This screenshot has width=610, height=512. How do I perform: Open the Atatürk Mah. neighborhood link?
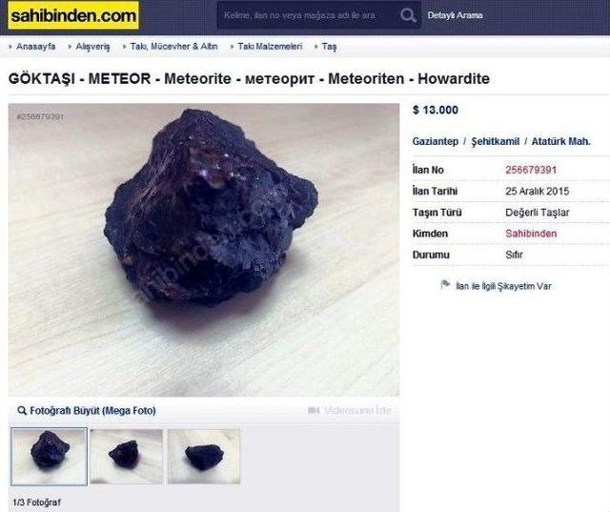tap(561, 141)
